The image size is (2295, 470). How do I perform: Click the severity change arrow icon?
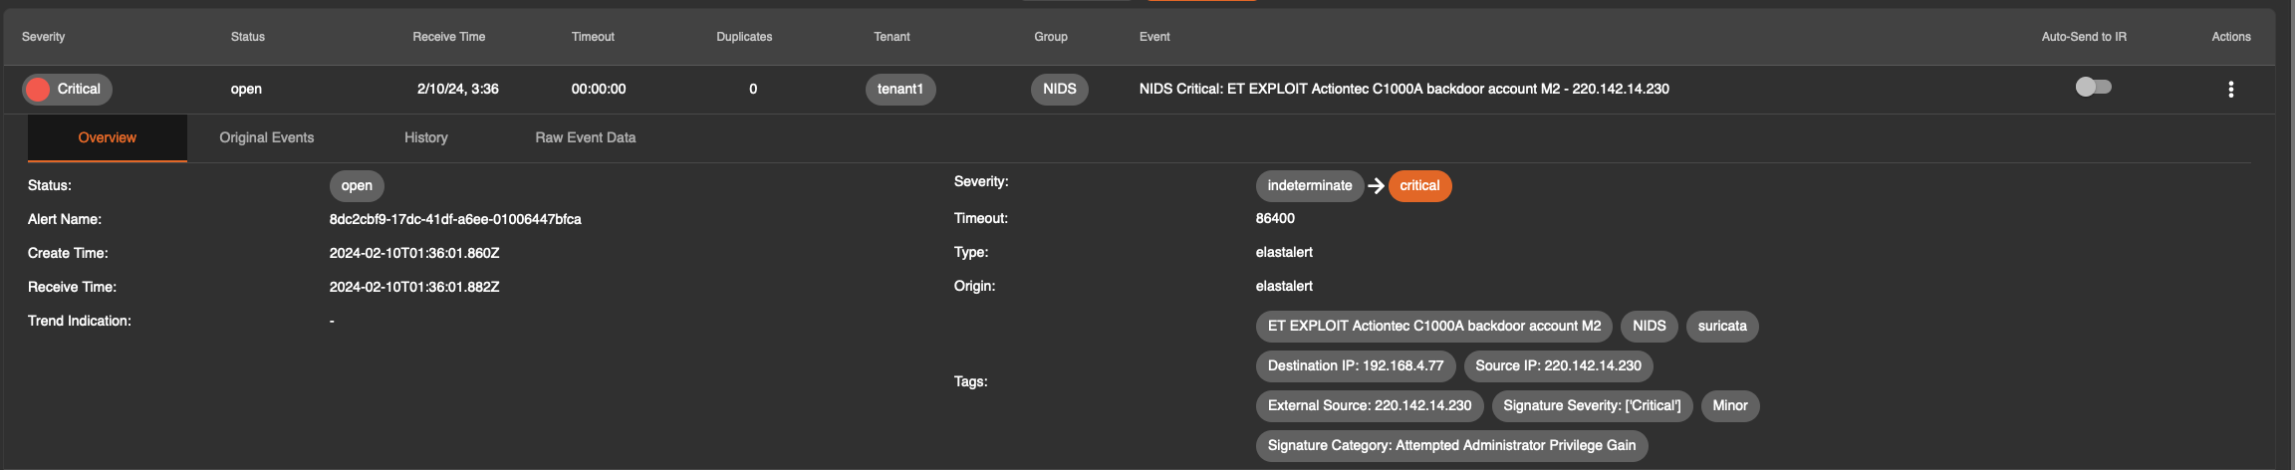[1376, 186]
